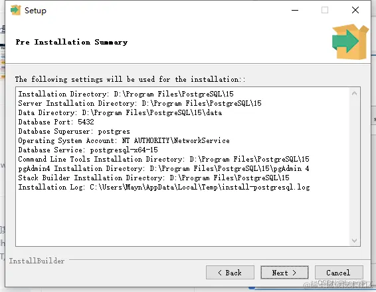Click the Stack Builder Installation Directory line
Image resolution: width=376 pixels, height=292 pixels.
(x=153, y=178)
